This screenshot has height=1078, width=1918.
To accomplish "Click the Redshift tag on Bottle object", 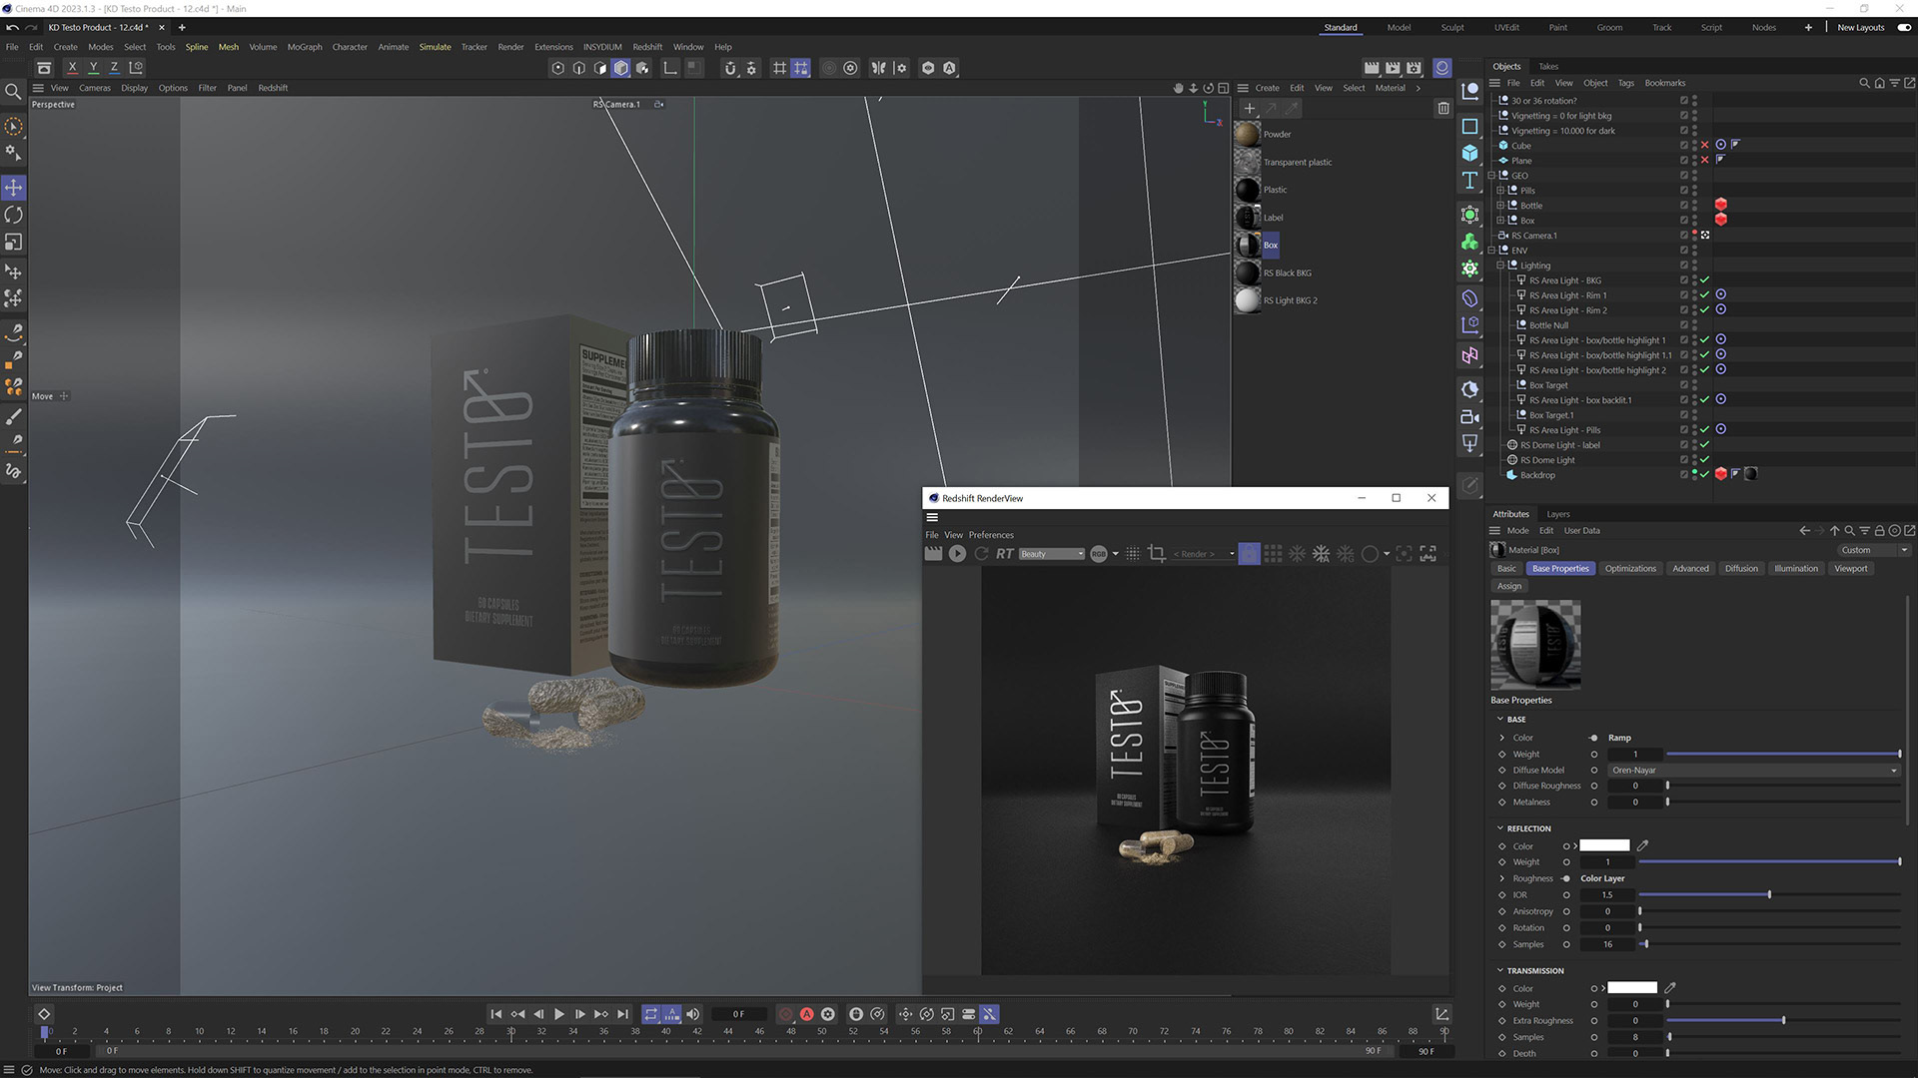I will pos(1720,205).
